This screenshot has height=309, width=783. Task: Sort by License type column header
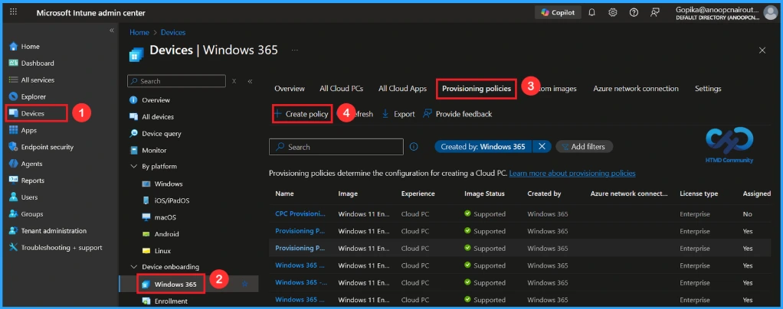[698, 194]
